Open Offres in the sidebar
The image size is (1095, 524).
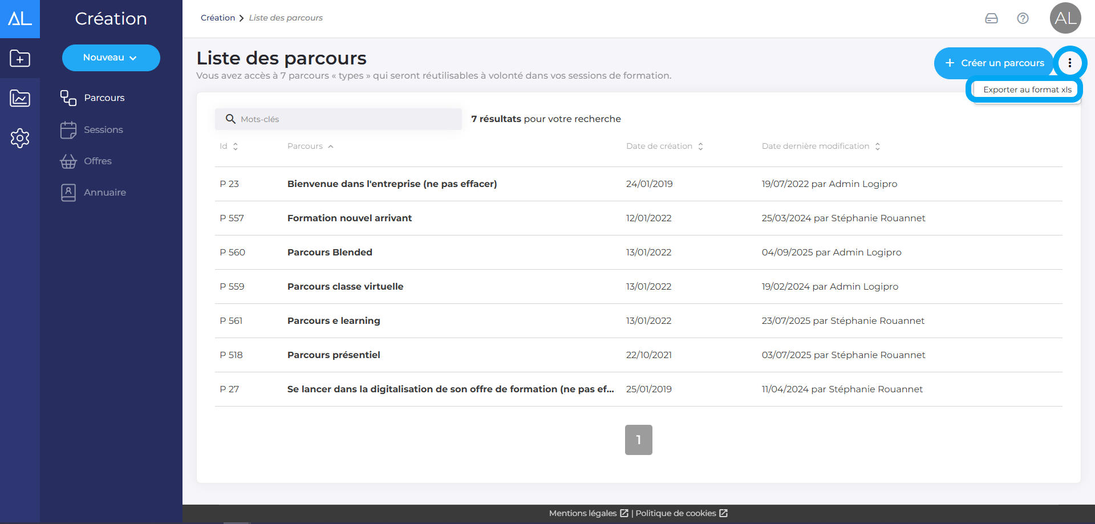[98, 161]
